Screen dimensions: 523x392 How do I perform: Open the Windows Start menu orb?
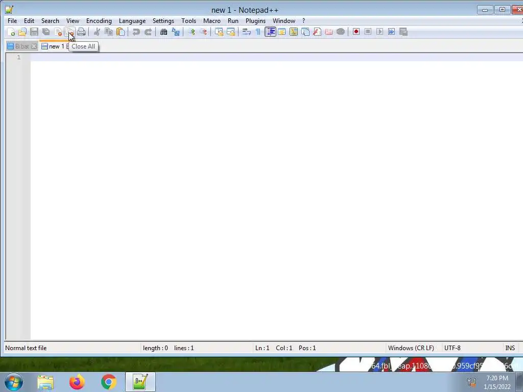[x=14, y=382]
